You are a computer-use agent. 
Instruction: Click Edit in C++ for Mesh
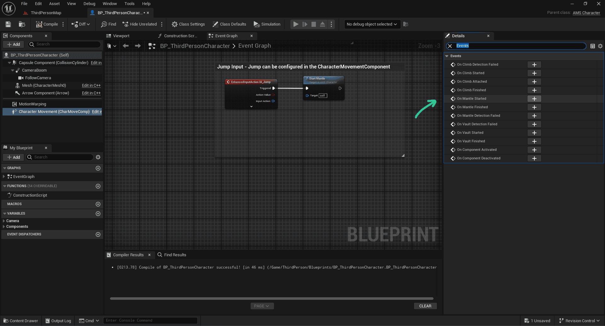91,86
